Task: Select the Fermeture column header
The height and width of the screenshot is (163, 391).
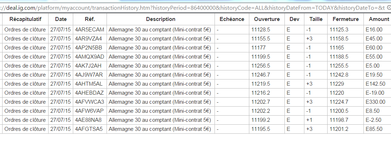Action: coord(345,19)
